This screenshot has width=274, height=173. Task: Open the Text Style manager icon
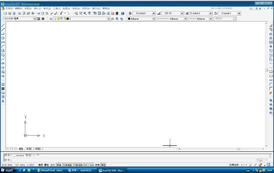click(130, 13)
